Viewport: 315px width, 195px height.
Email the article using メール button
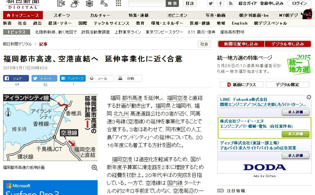101,78
